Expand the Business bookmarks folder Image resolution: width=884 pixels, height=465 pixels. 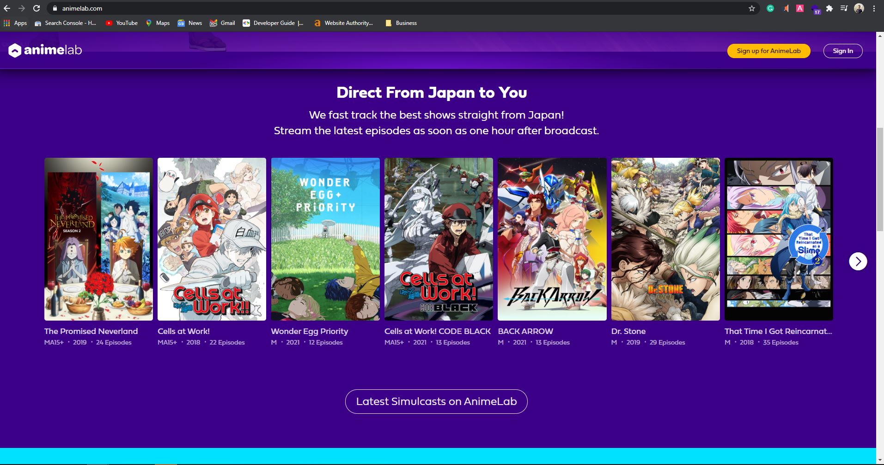401,23
